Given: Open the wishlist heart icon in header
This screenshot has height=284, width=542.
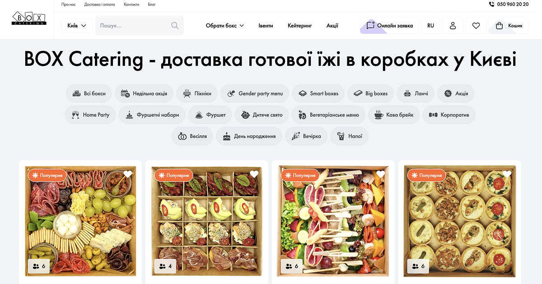Looking at the screenshot, I should coord(476,26).
